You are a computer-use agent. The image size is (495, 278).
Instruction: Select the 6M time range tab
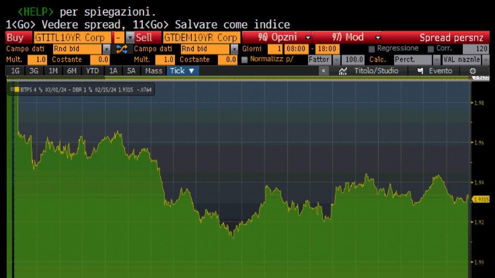(72, 71)
